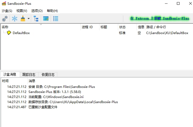The image size is (193, 127).
Task: Click the Sandboxie-Plus title bar app icon
Action: (x=4, y=4)
